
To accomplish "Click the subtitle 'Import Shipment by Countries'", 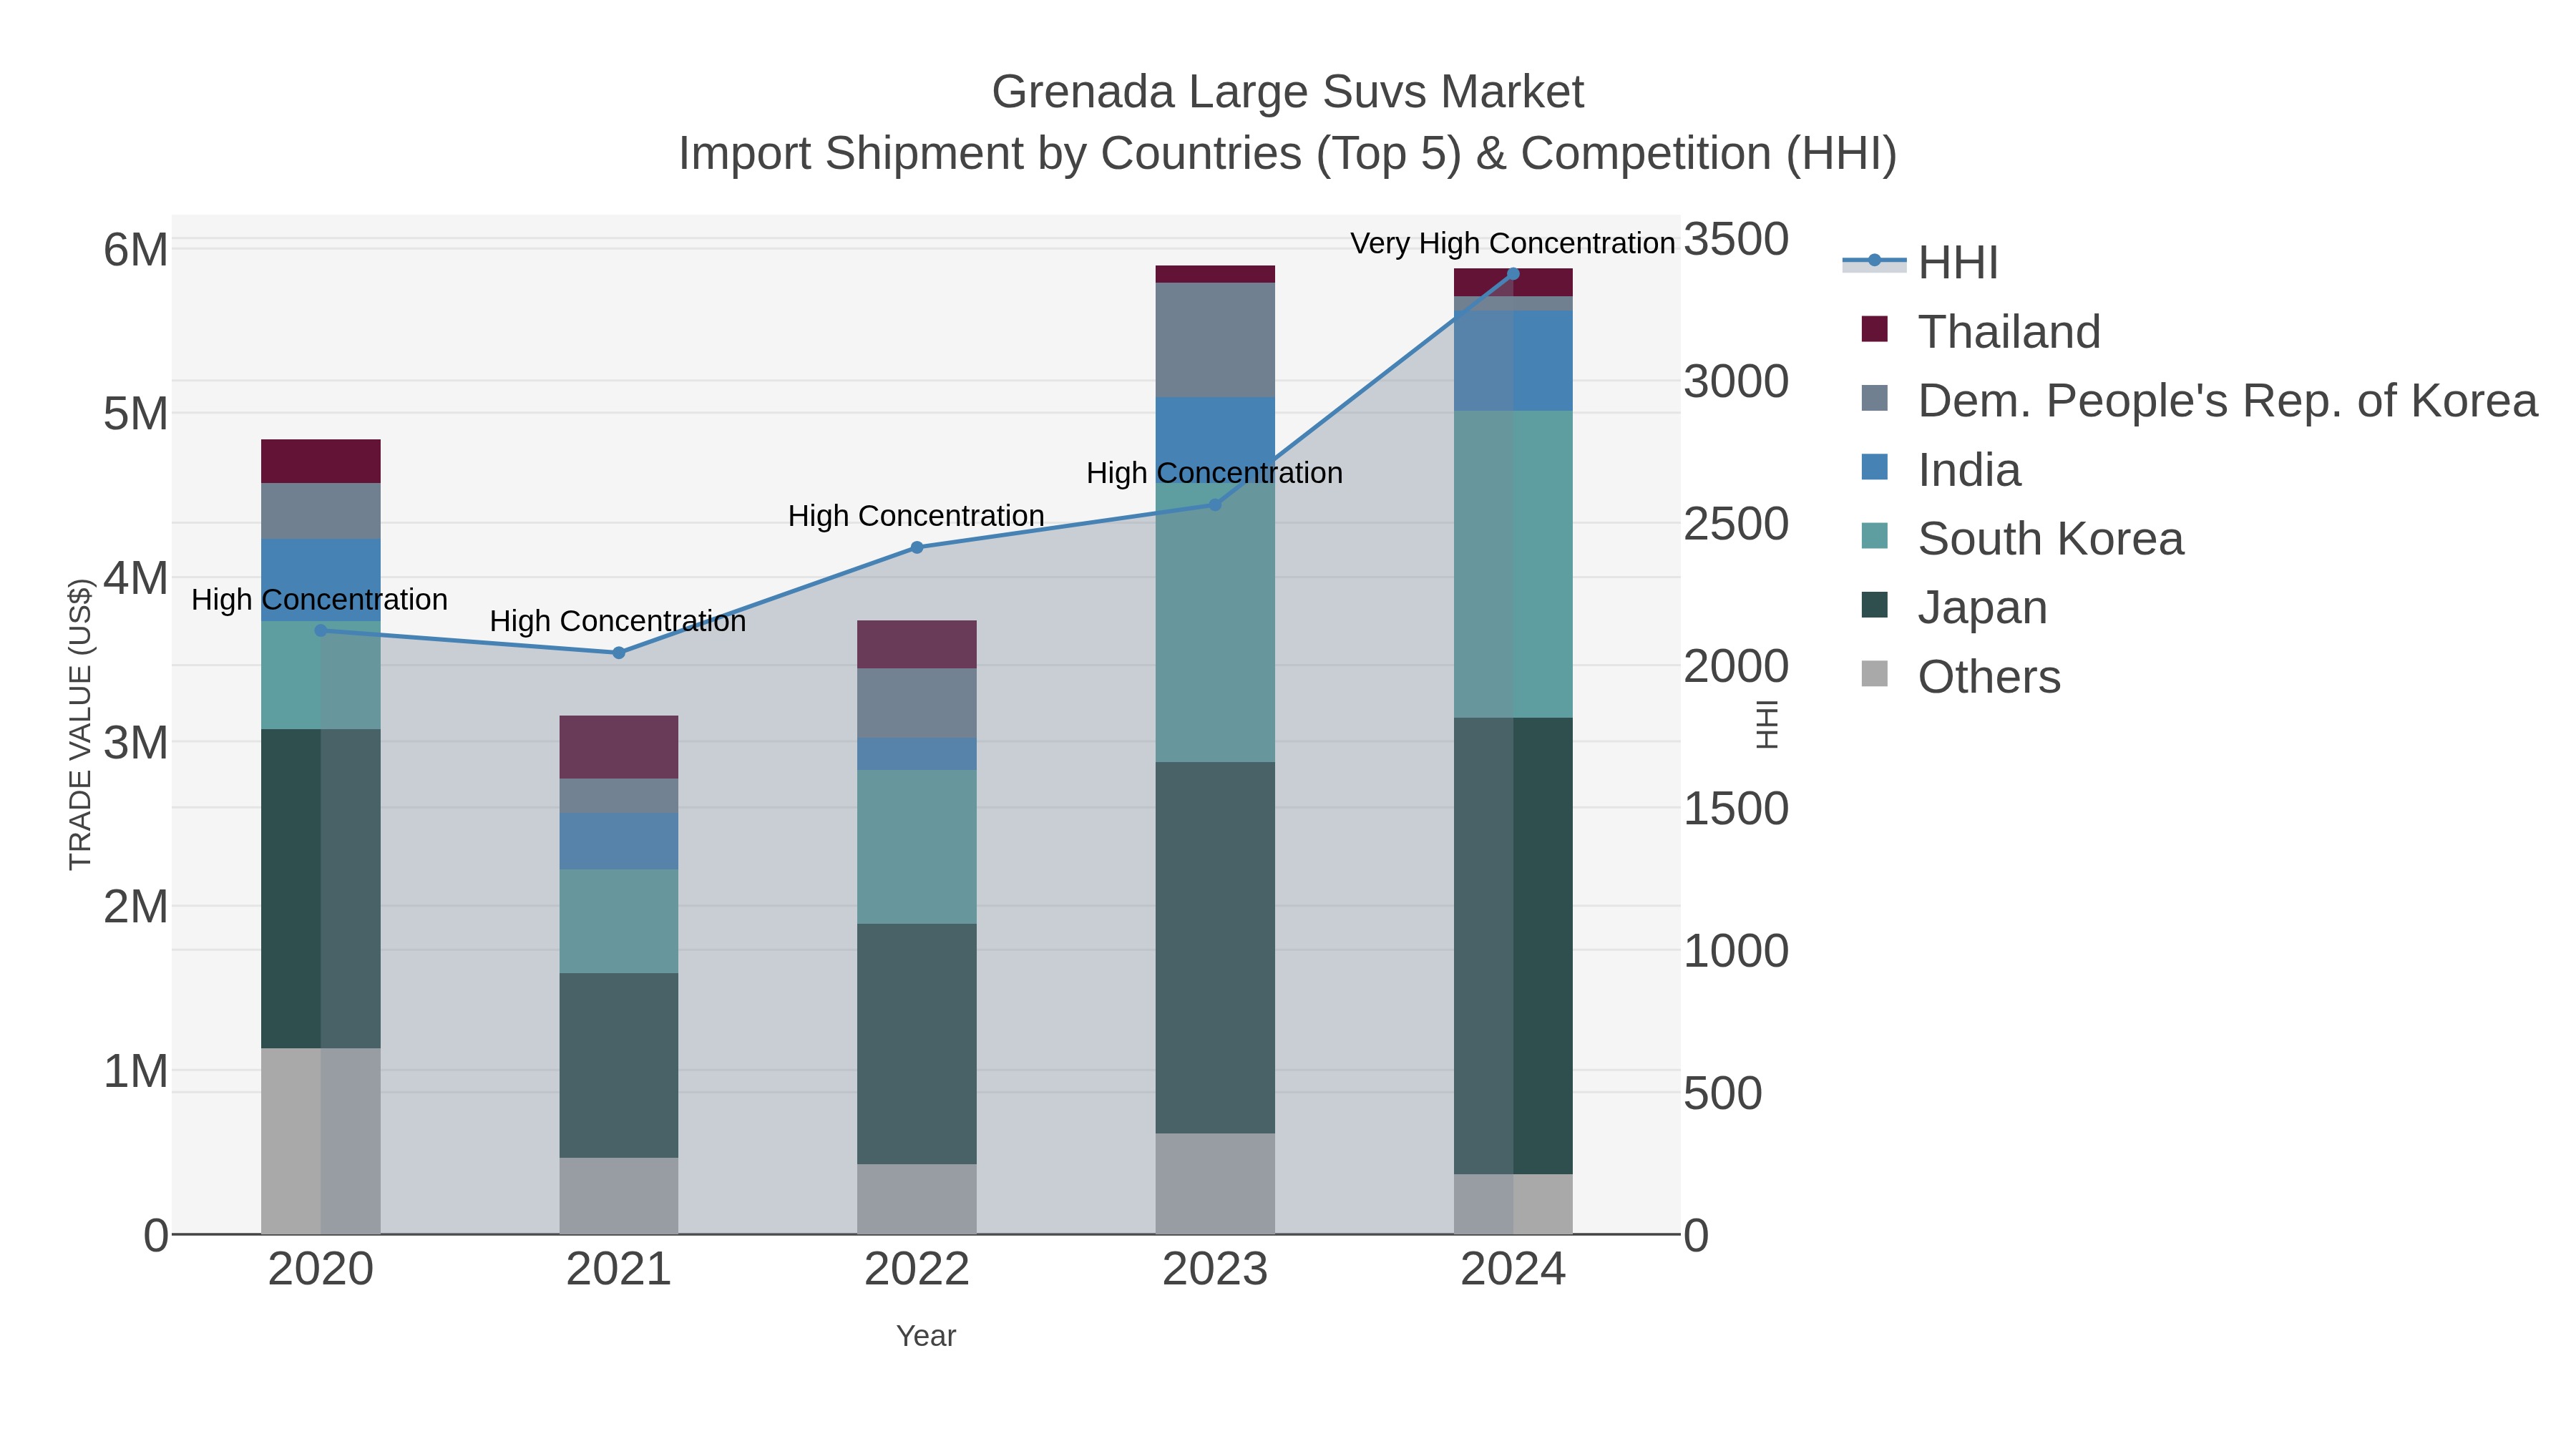I will coord(991,154).
